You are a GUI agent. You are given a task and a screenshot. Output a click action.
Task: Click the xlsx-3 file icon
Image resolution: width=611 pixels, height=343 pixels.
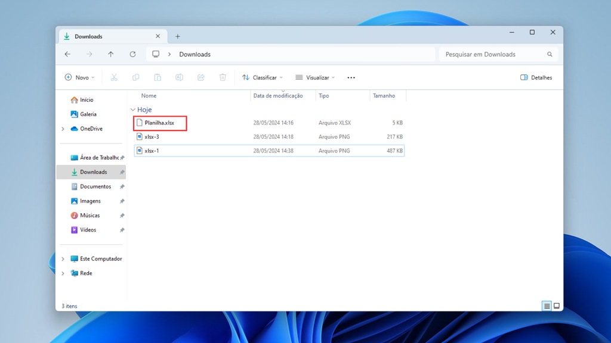(x=140, y=136)
